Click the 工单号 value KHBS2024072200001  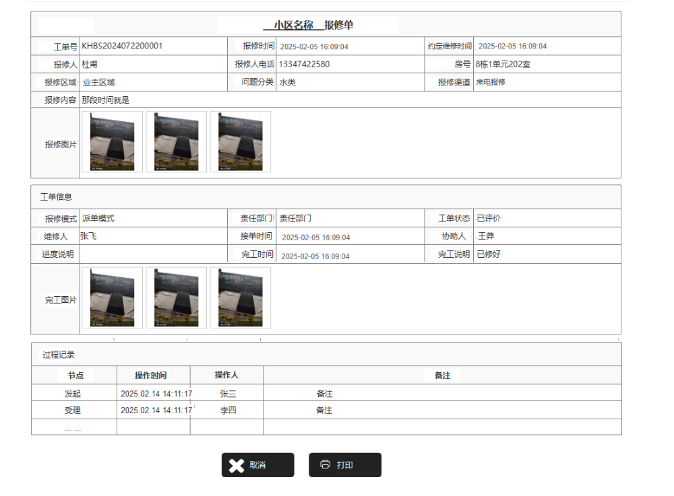tap(122, 46)
